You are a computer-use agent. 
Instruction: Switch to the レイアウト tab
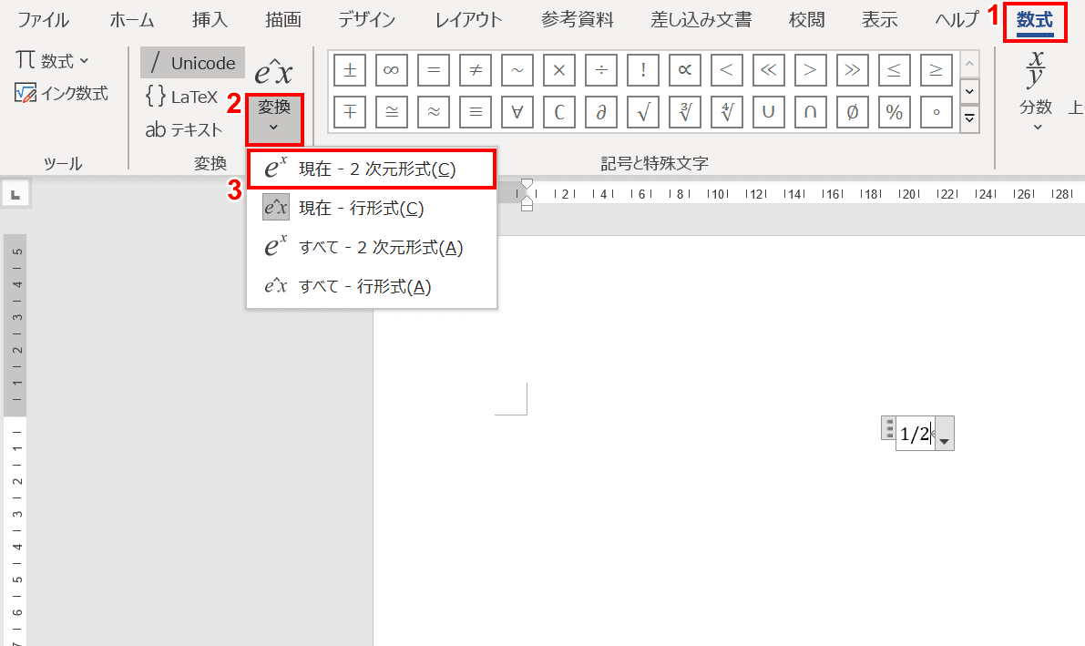tap(468, 19)
